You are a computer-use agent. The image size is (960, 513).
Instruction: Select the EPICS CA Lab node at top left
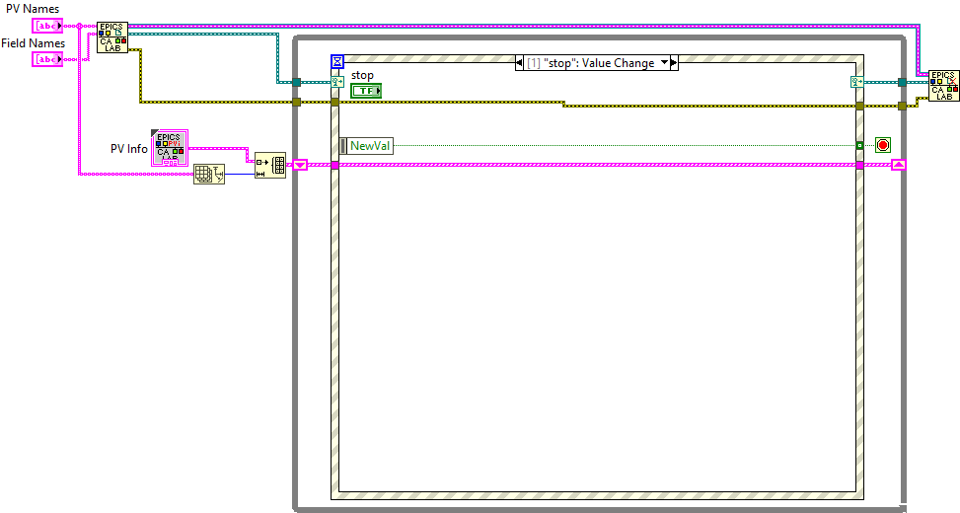tap(111, 37)
